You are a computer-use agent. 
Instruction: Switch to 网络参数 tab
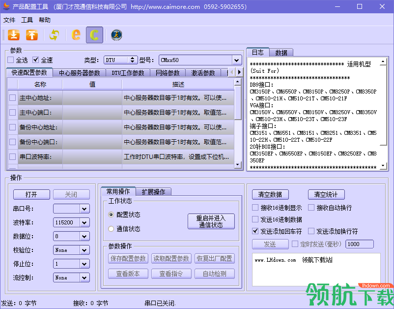(168, 73)
